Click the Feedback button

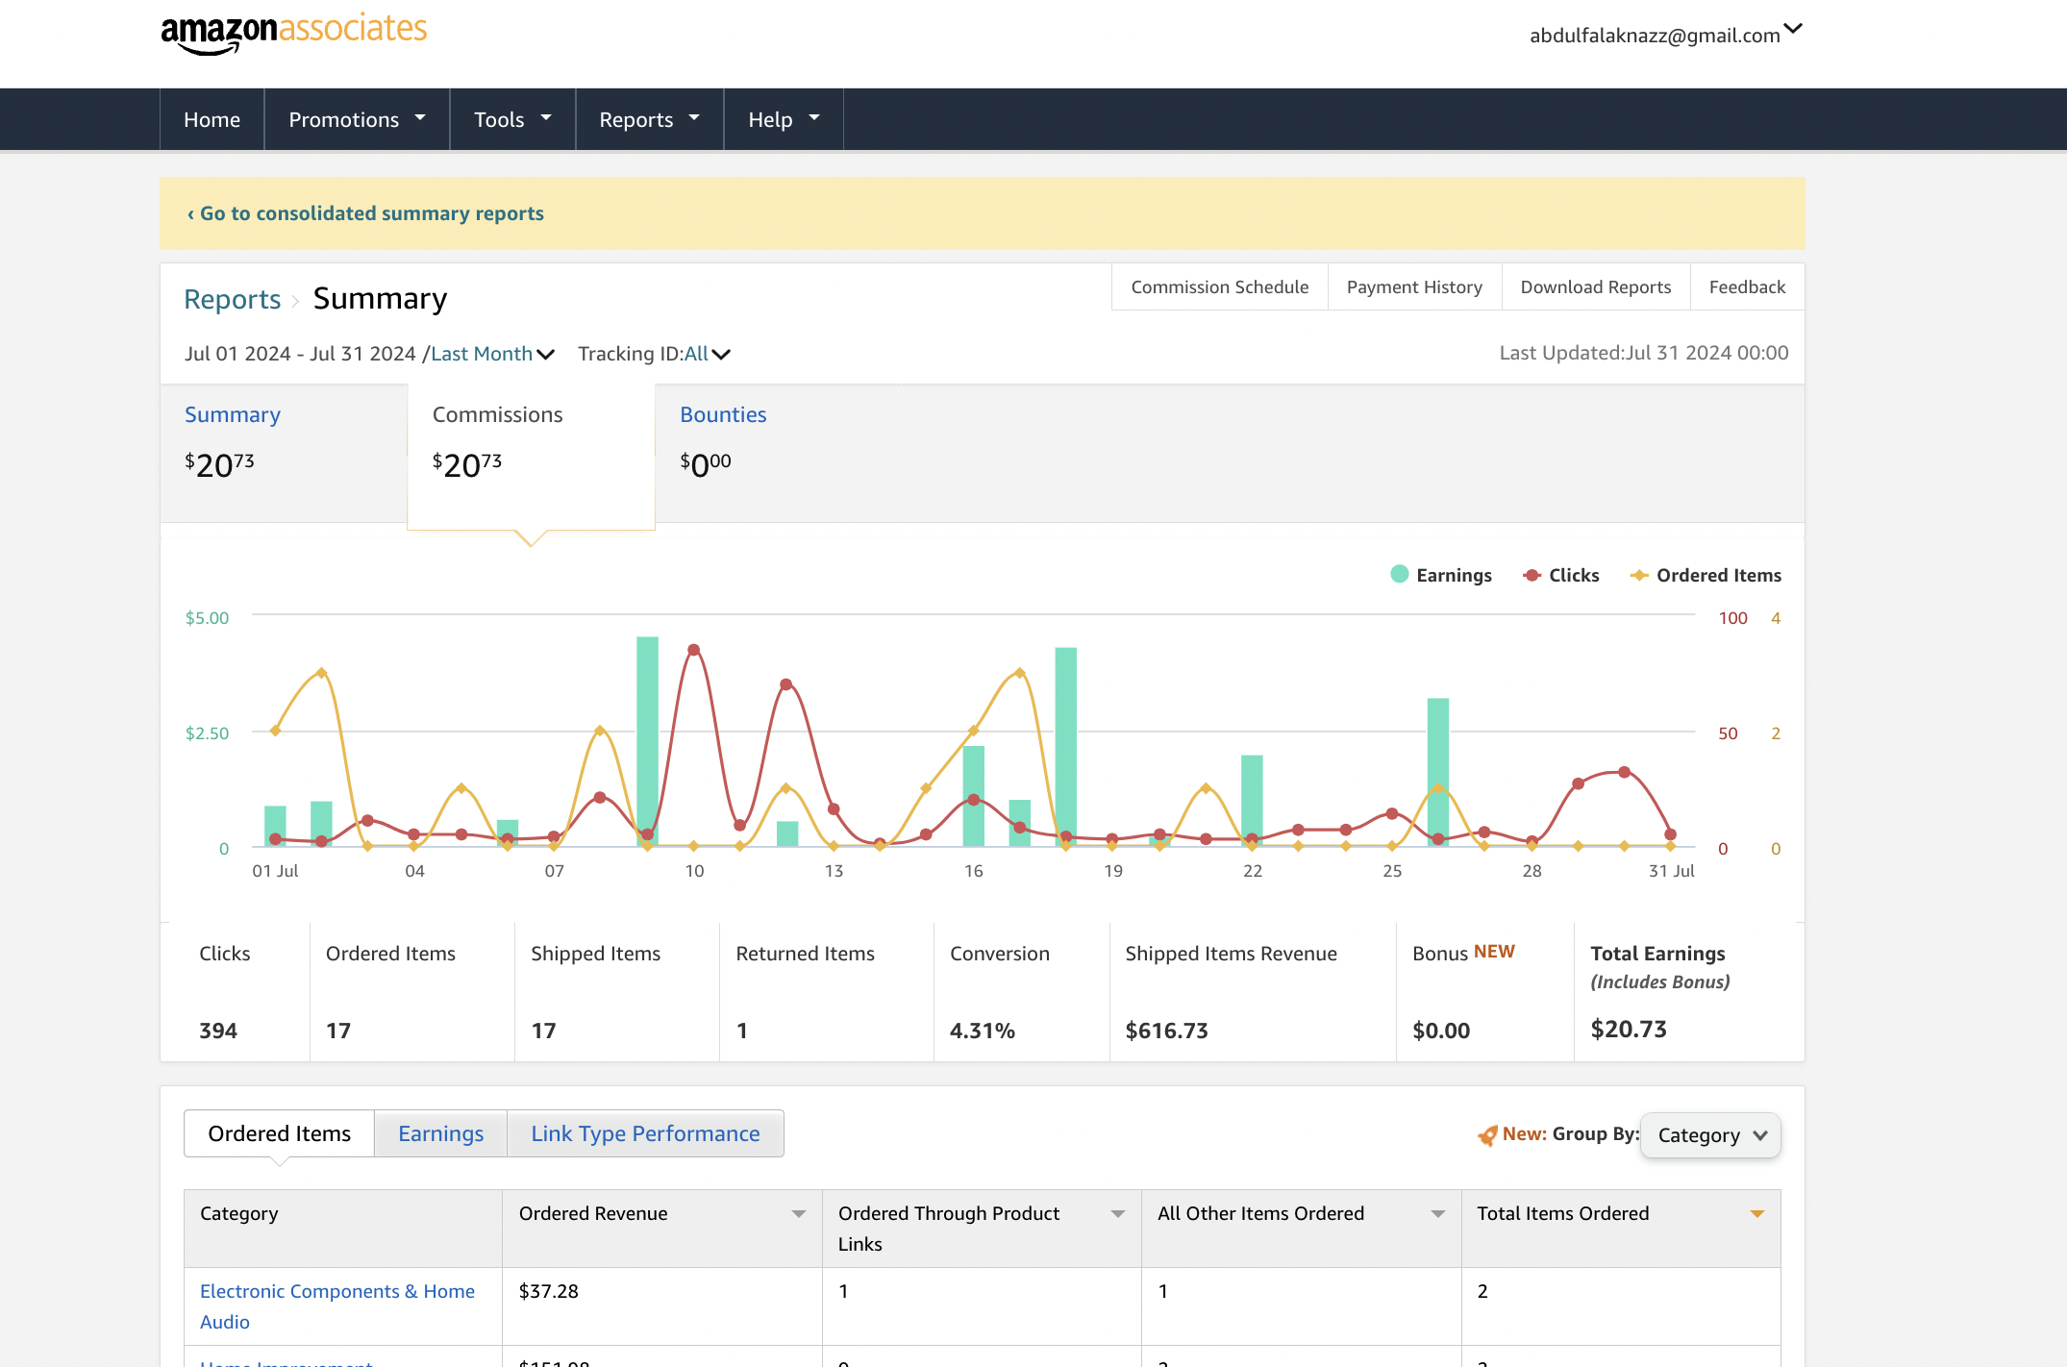(x=1747, y=286)
